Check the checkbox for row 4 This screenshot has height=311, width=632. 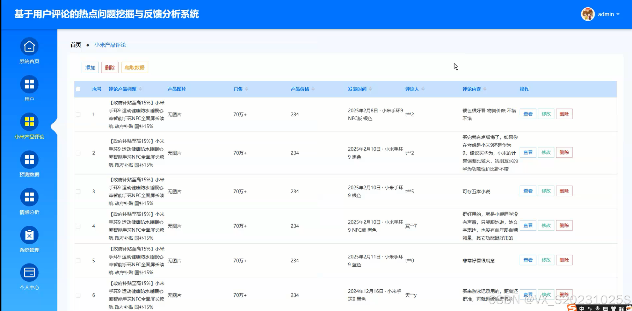click(x=78, y=226)
